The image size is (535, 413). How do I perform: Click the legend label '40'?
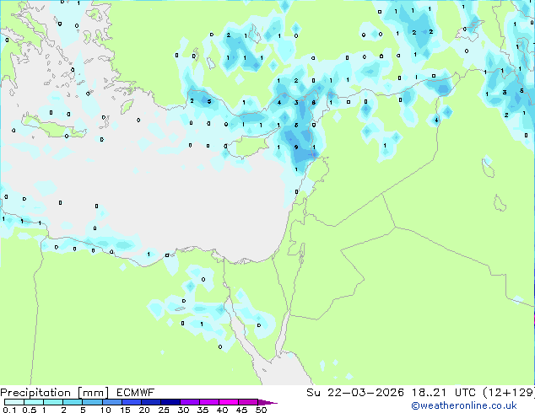point(222,410)
